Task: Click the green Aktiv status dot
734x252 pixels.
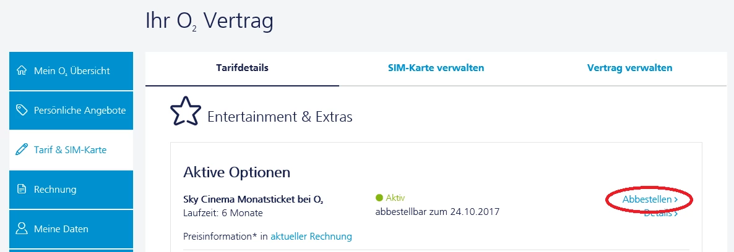Action: tap(379, 198)
